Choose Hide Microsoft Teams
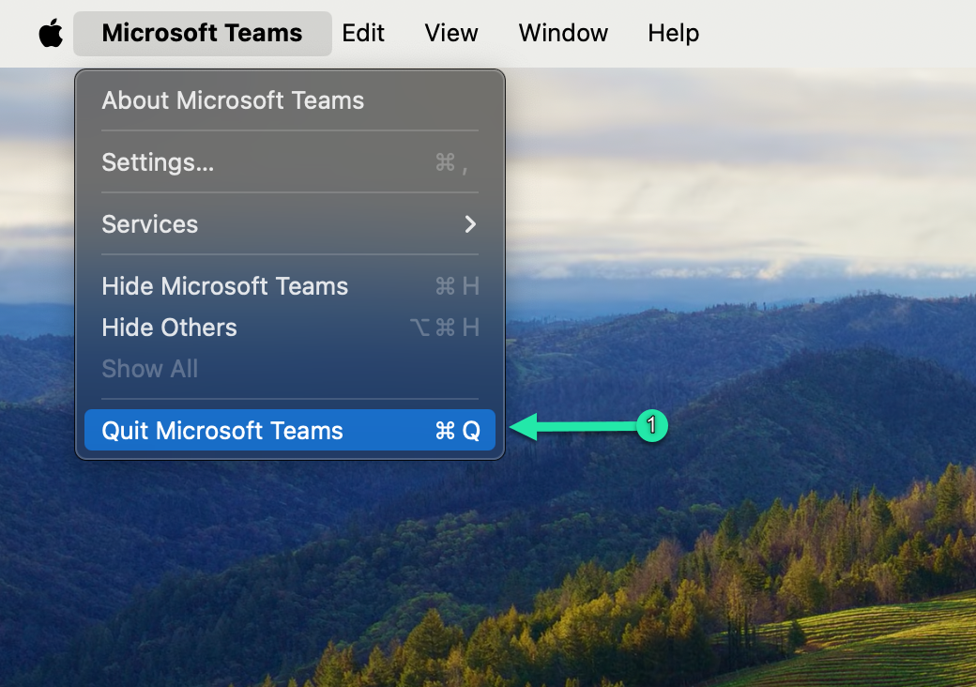This screenshot has width=976, height=687. click(x=290, y=286)
